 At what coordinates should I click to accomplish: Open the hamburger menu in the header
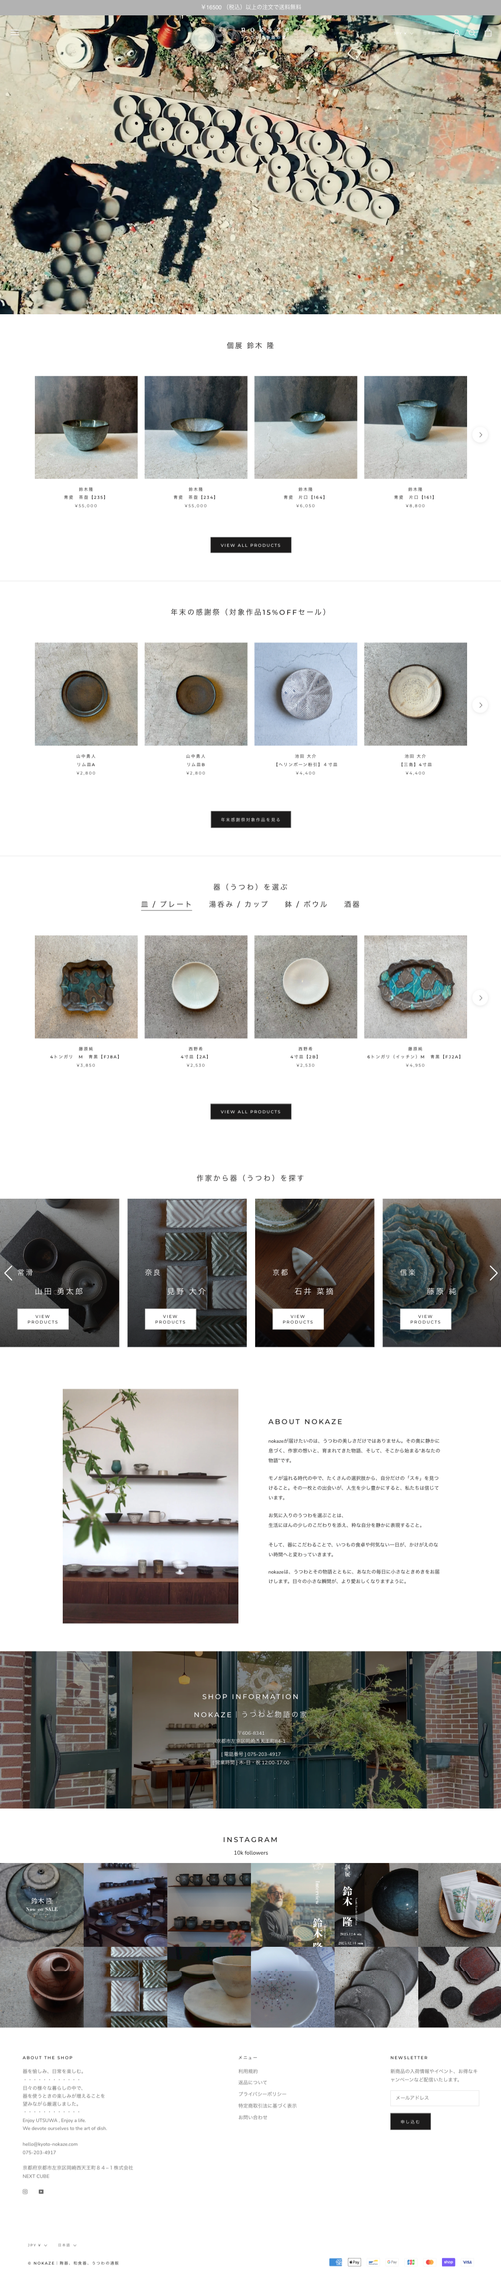pos(15,33)
